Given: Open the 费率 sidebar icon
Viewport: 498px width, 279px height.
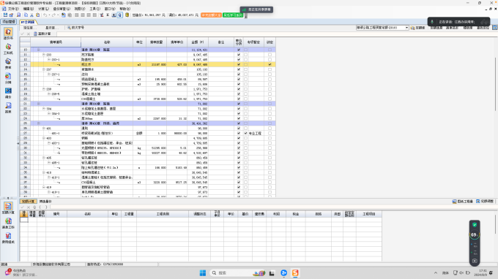Looking at the screenshot, I should click(8, 64).
